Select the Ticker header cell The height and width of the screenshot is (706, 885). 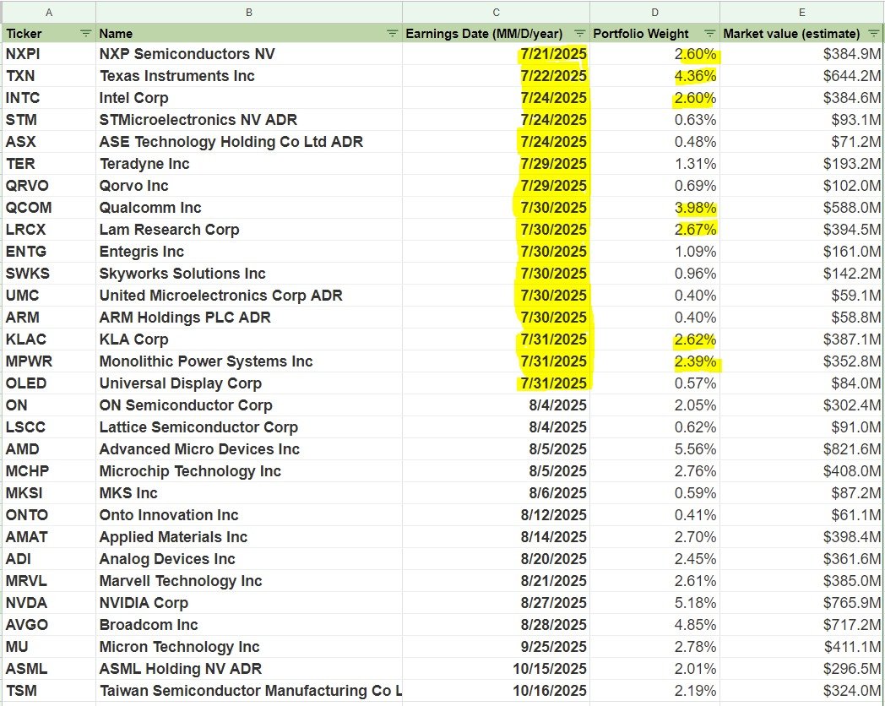[49, 33]
